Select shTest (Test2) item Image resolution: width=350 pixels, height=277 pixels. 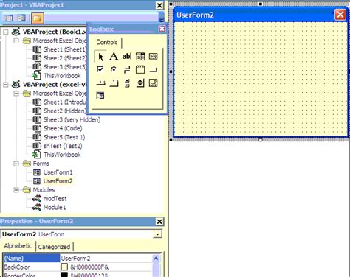click(x=63, y=146)
